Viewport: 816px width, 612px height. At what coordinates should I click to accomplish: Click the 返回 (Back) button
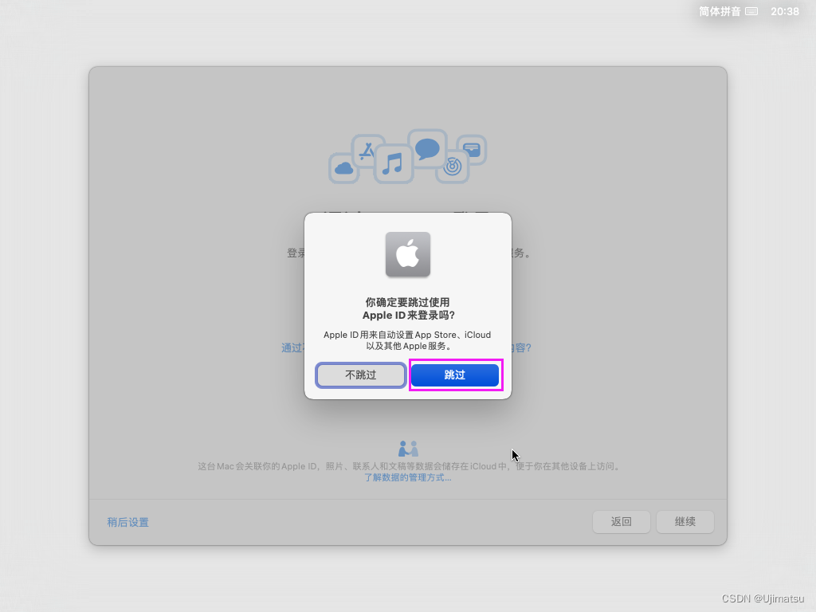click(x=622, y=521)
